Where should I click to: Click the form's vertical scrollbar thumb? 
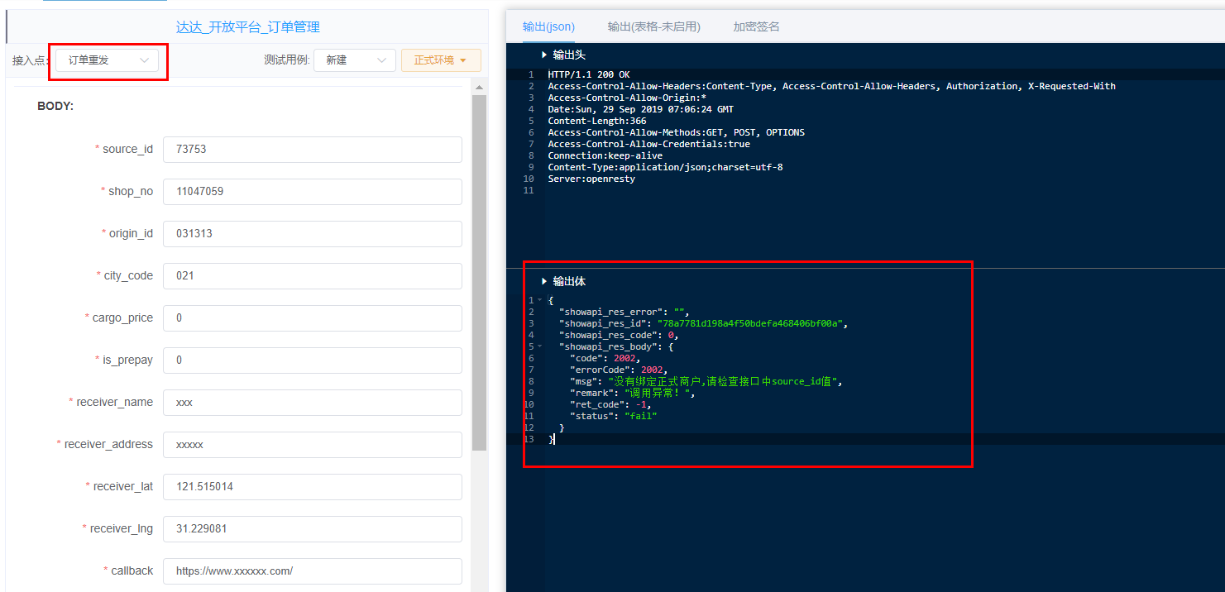tap(479, 273)
